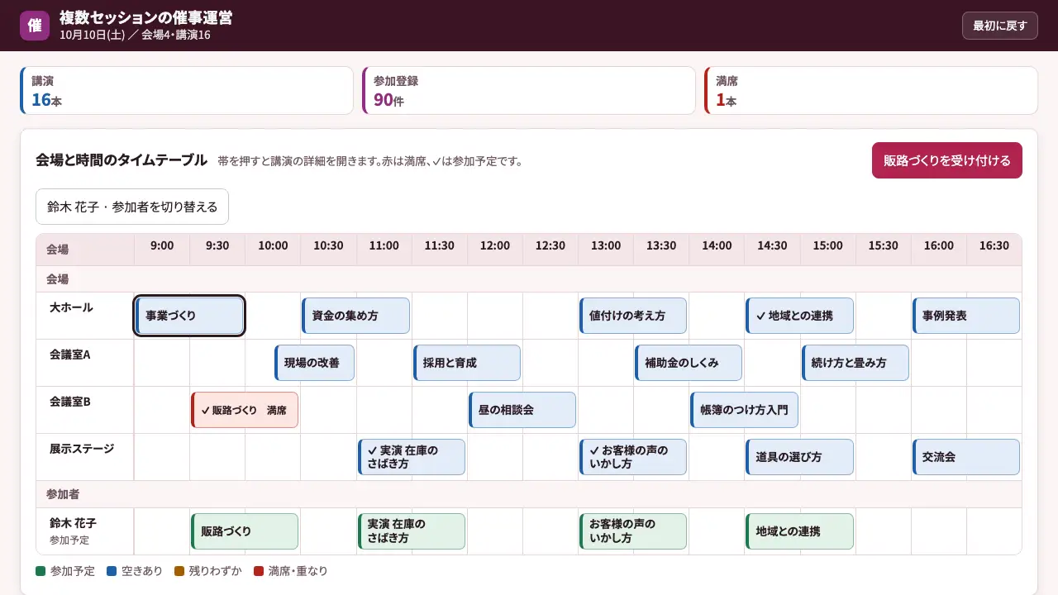Click the 参加者 section header row
The height and width of the screenshot is (595, 1058).
coord(529,494)
